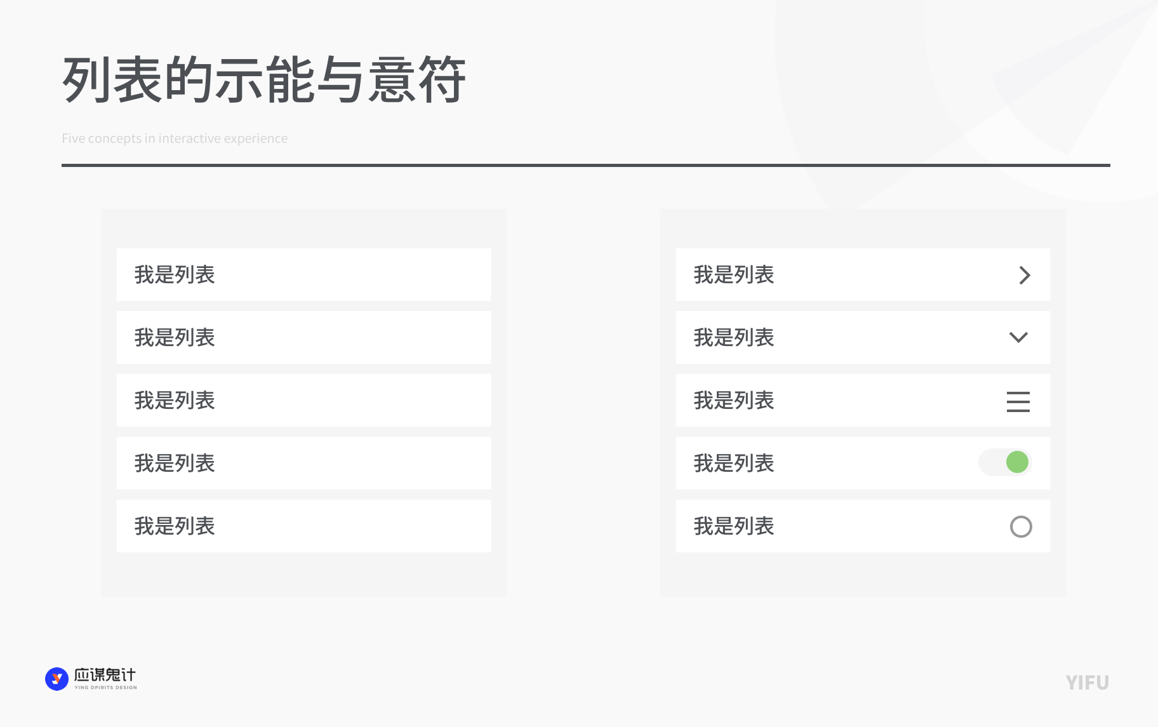This screenshot has height=727, width=1158.
Task: Click 我是列表 text in the hamburger row
Action: pos(734,401)
